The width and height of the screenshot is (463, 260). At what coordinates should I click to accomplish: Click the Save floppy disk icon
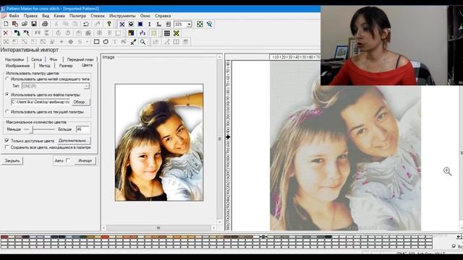click(34, 24)
